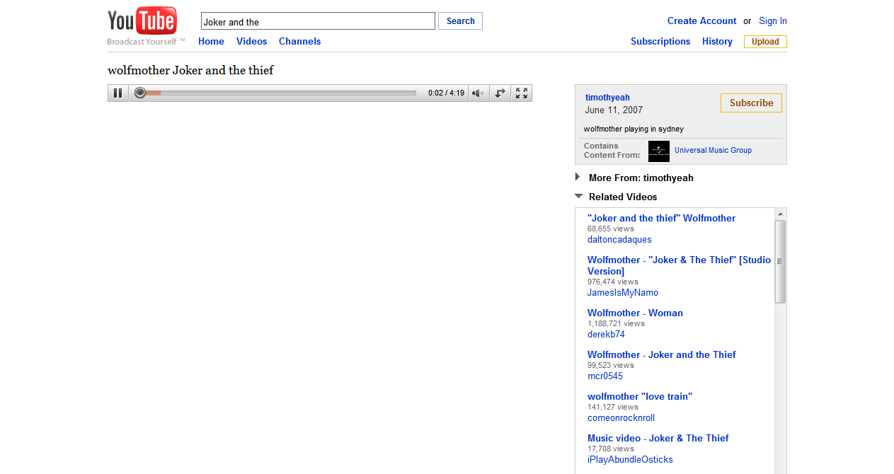
Task: Open related video Wolfmother - Woman
Action: (x=635, y=313)
